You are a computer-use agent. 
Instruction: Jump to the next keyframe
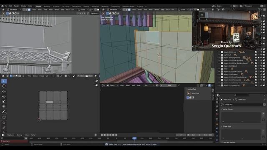click(113, 135)
